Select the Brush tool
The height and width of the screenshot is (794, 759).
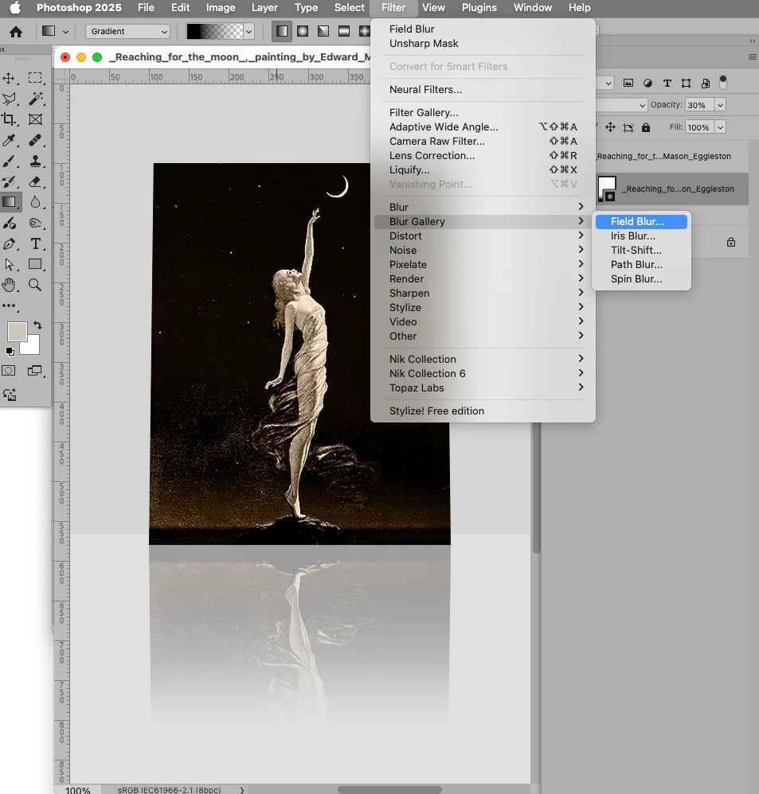(9, 161)
